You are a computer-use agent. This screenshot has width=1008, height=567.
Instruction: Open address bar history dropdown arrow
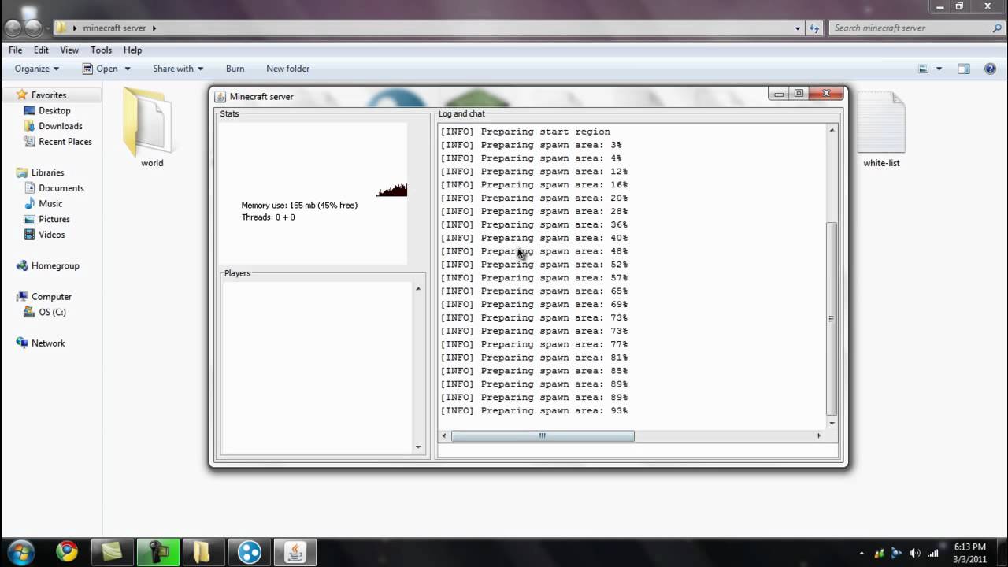click(x=798, y=28)
